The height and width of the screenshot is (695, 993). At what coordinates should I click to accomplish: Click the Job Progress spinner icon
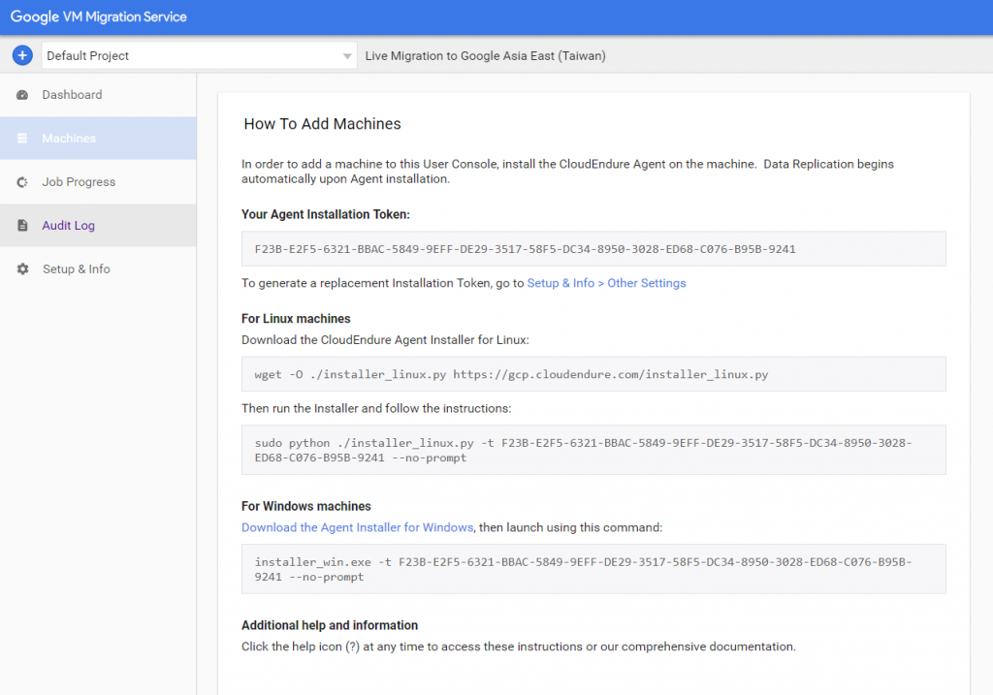(x=22, y=182)
